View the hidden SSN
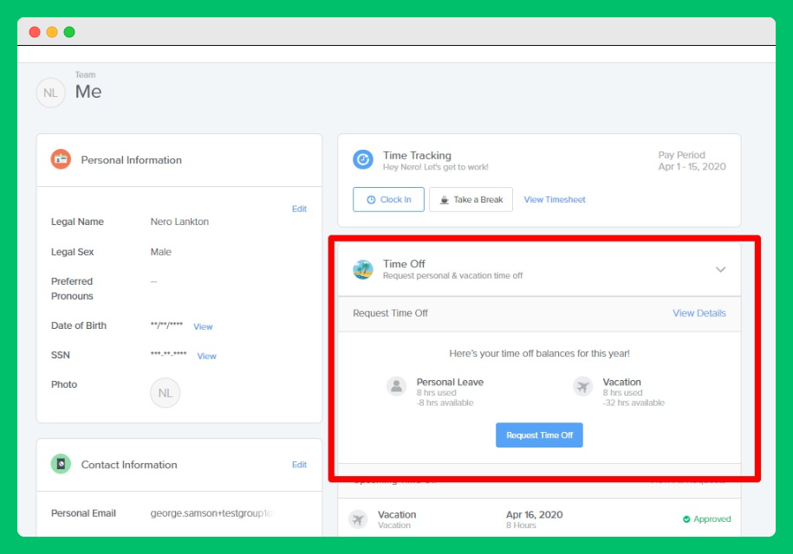 point(206,356)
